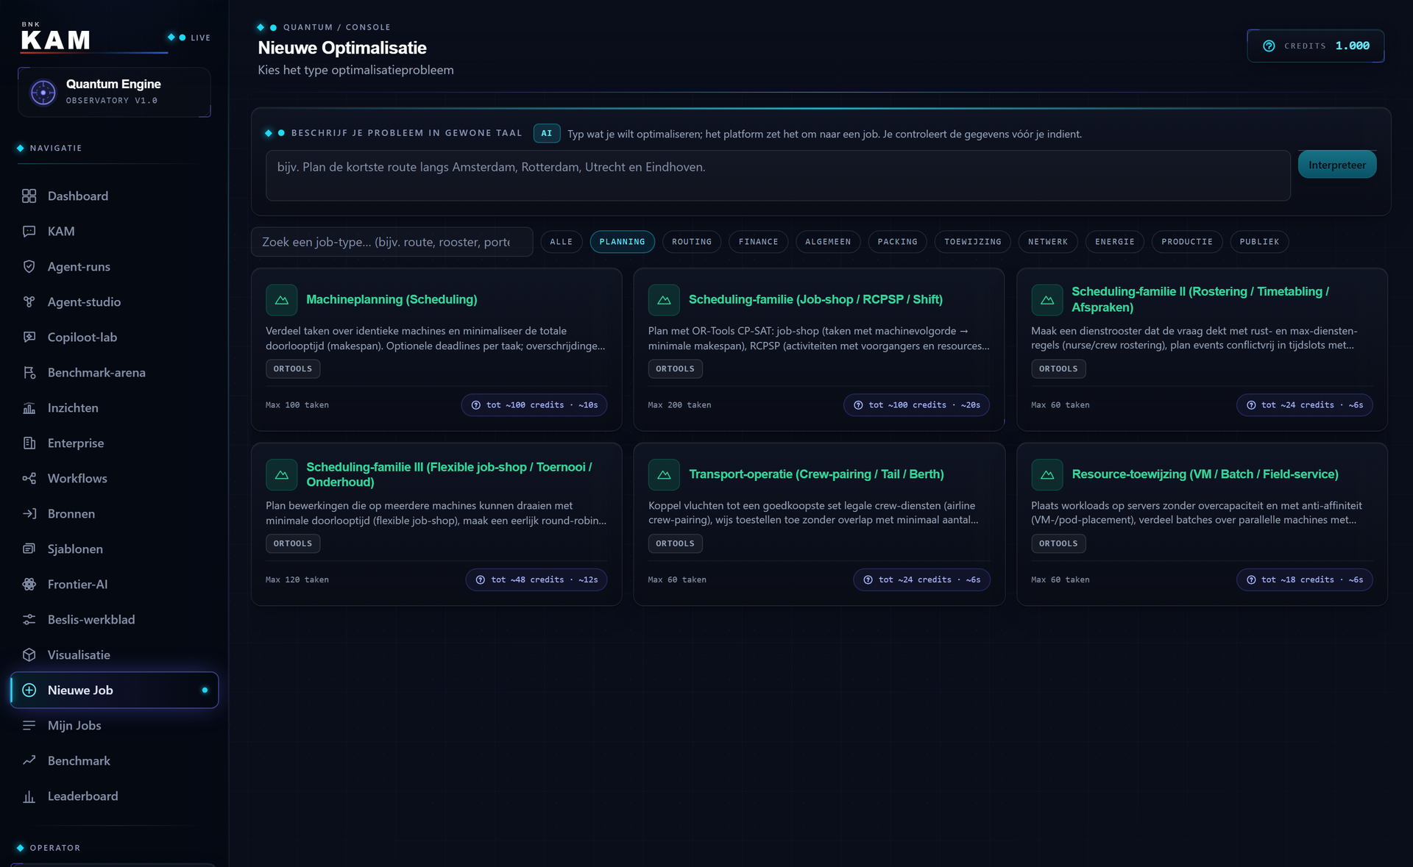Open the Agent-studio icon
This screenshot has height=867, width=1413.
(29, 302)
